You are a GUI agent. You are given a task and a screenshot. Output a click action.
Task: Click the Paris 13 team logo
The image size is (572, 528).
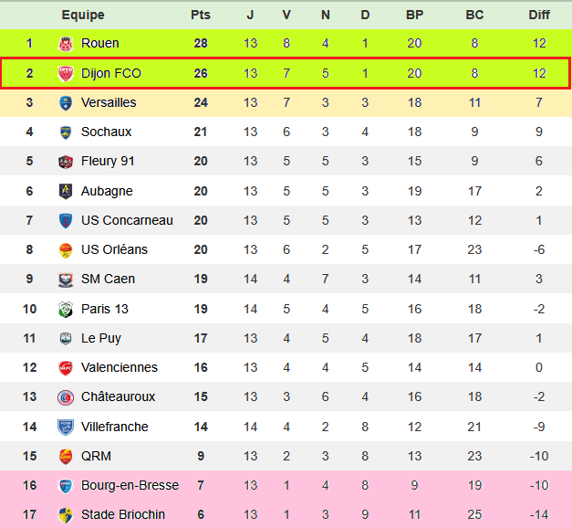[66, 309]
